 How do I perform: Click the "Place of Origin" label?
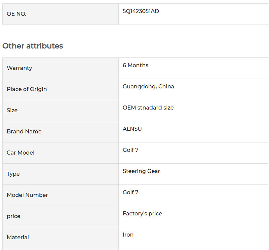point(27,89)
